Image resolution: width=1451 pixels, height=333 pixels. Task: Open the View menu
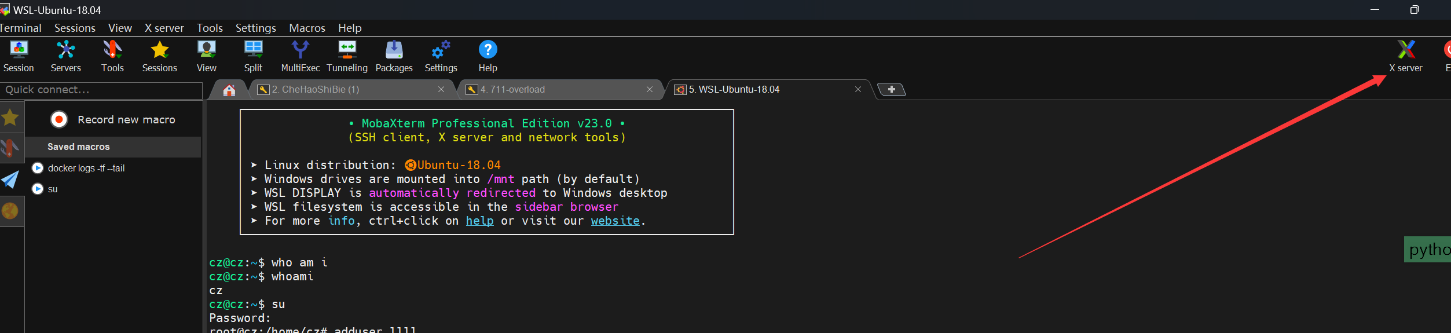120,28
